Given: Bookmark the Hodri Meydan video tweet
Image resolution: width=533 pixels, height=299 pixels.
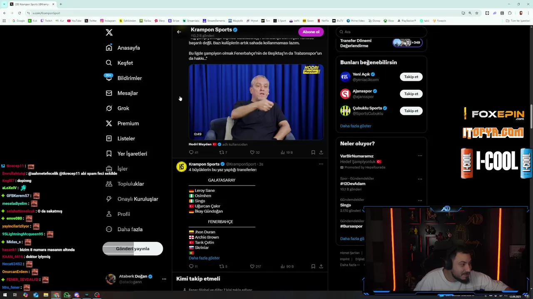Looking at the screenshot, I should [313, 152].
